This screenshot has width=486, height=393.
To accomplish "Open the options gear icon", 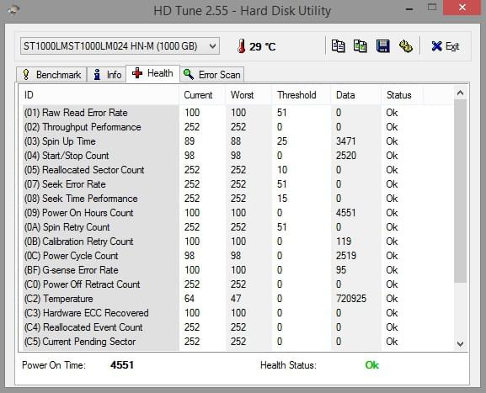I will pos(405,46).
